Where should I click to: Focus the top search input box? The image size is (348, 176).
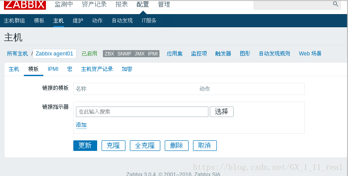pyautogui.click(x=293, y=5)
